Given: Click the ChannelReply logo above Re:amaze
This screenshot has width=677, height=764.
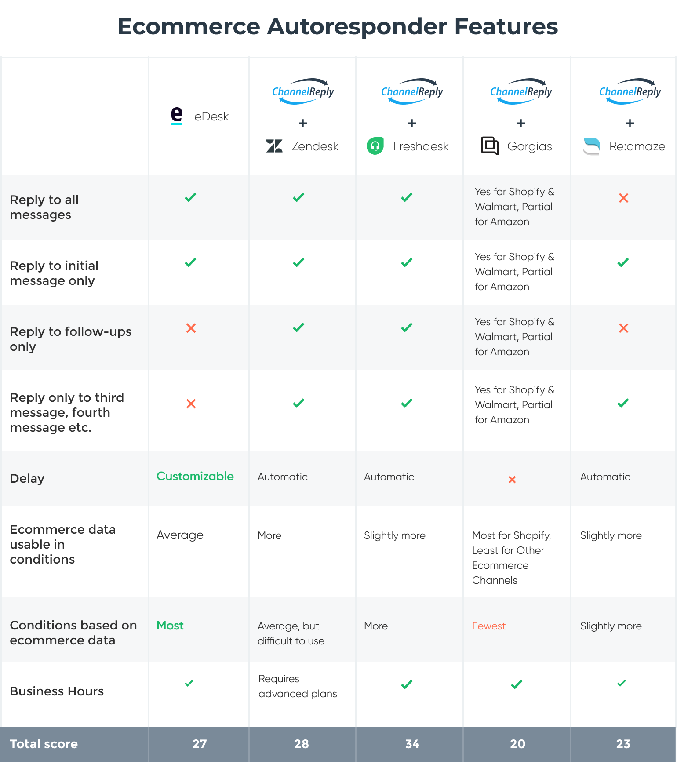Looking at the screenshot, I should [x=630, y=91].
